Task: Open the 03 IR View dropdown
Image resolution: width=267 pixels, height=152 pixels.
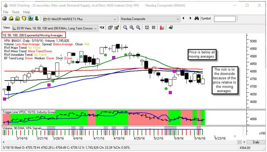Action: (x=55, y=28)
